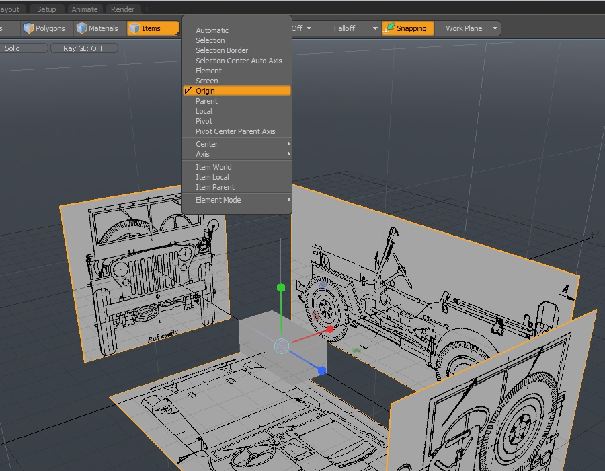Choose the Pivot action center entry
The image size is (605, 471).
[x=237, y=121]
